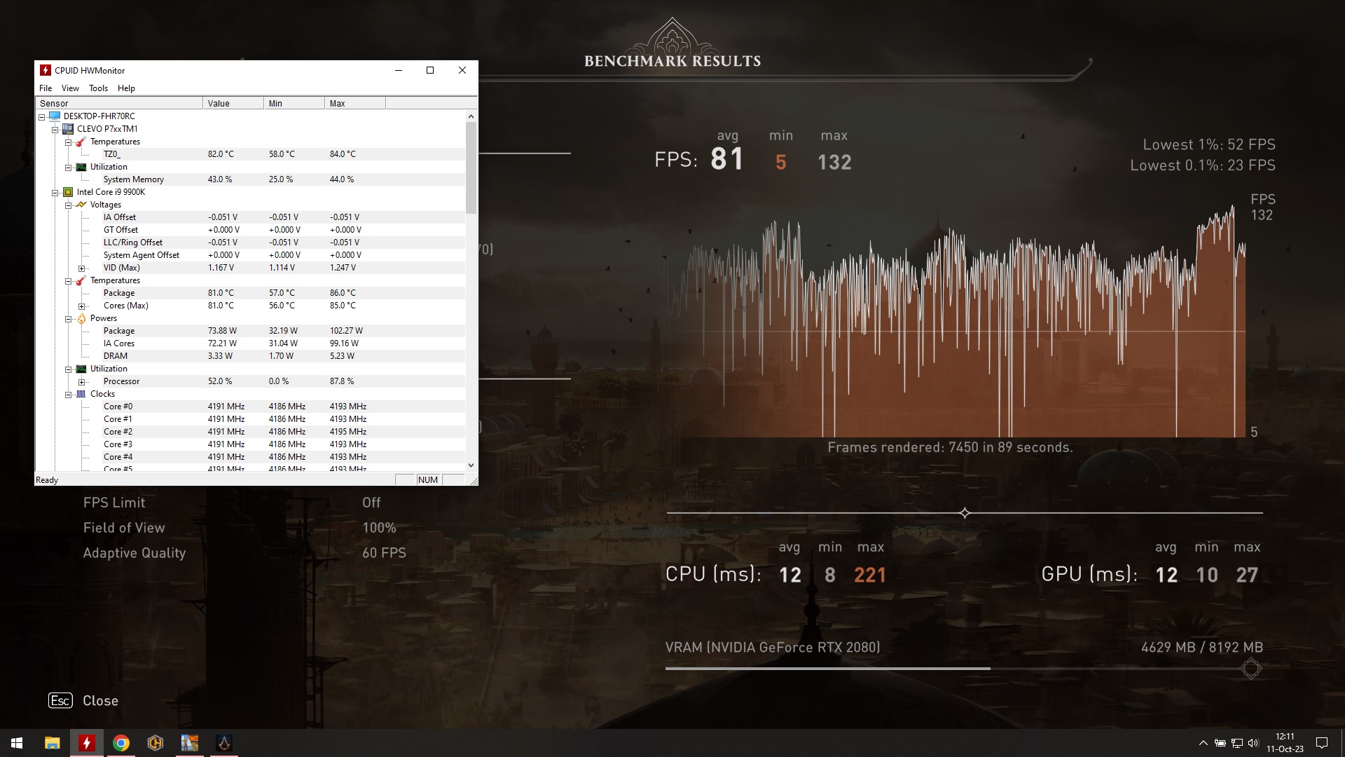Collapse the DESKTOP-FHR70RC tree node
Screen dimensions: 1345x757
(42, 116)
